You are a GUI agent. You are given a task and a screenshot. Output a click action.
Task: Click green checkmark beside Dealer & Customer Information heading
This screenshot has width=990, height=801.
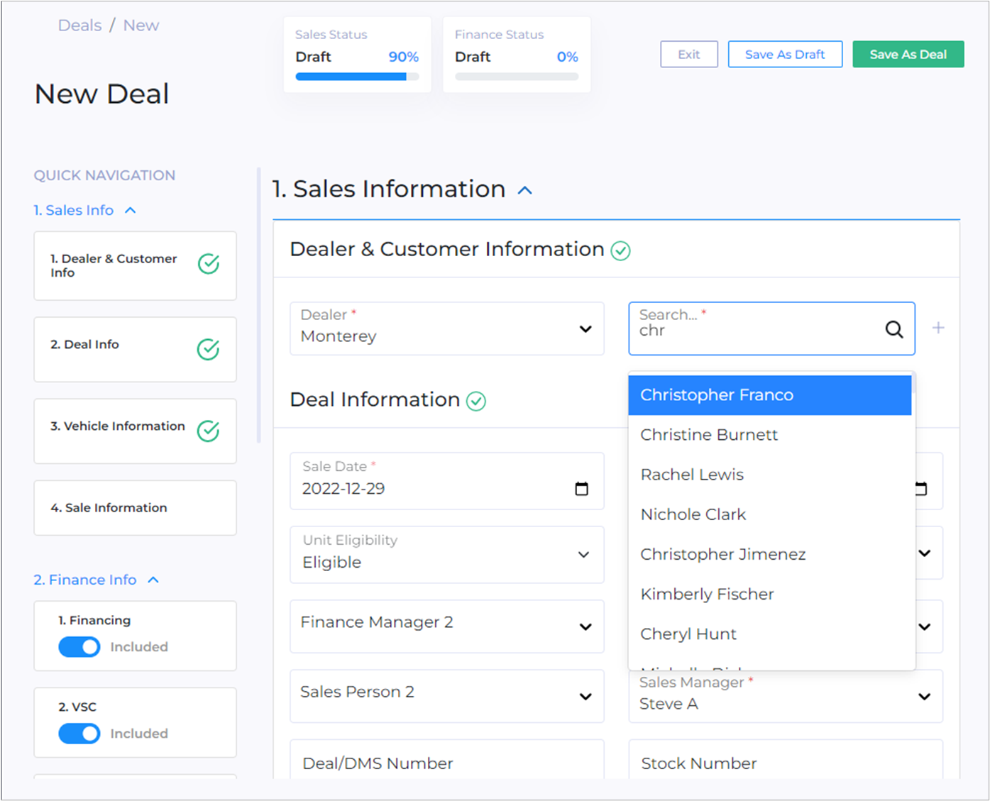click(x=621, y=251)
